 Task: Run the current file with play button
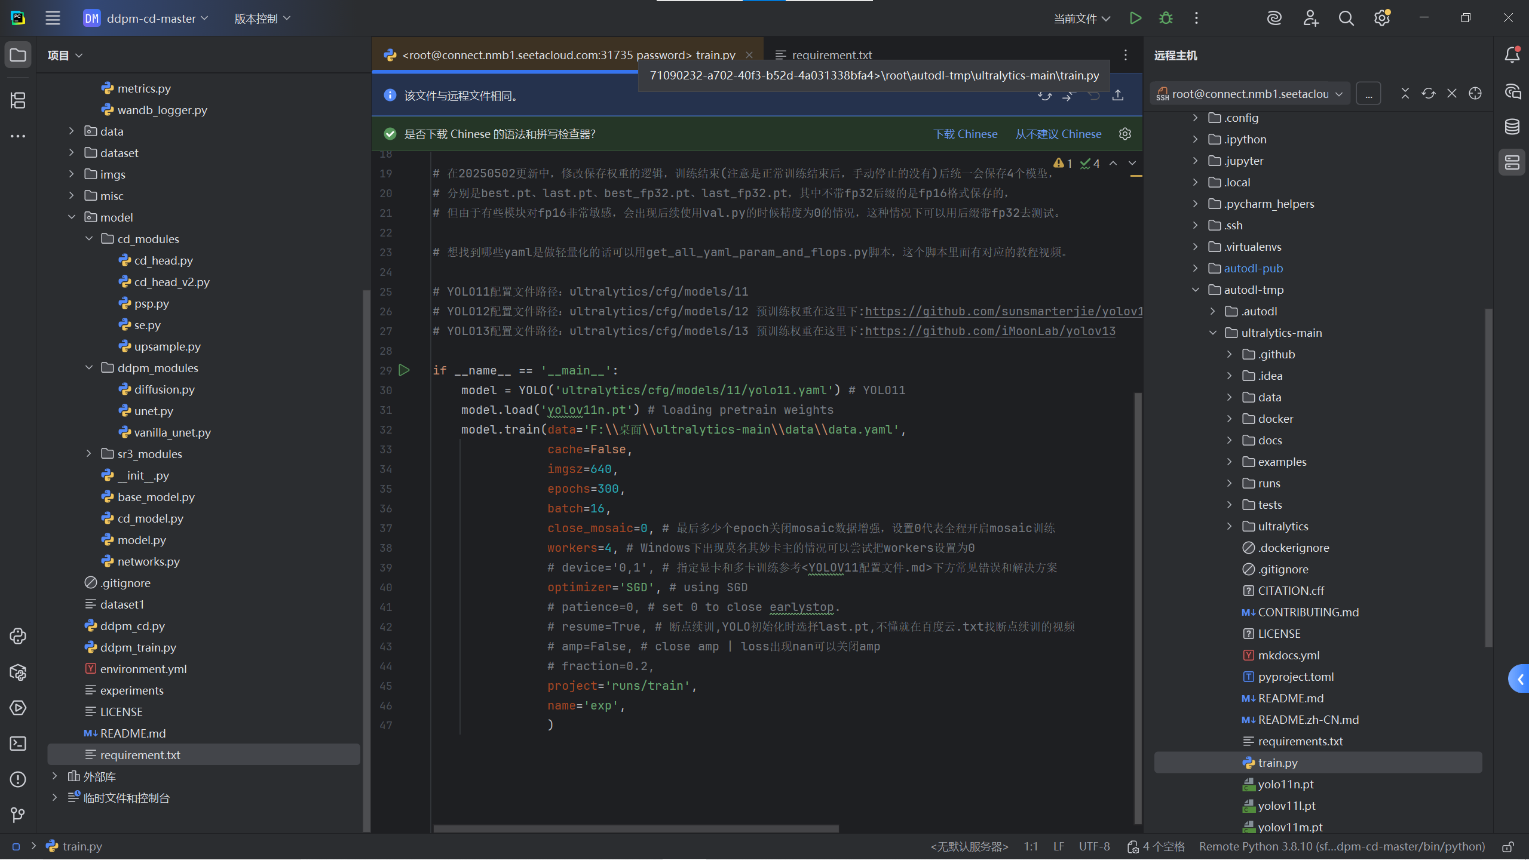pyautogui.click(x=1135, y=19)
